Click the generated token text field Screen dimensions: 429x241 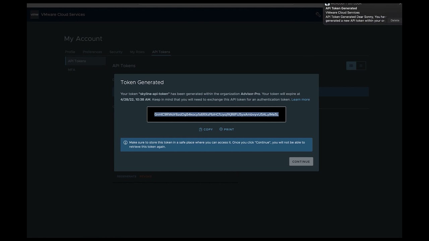pyautogui.click(x=216, y=114)
